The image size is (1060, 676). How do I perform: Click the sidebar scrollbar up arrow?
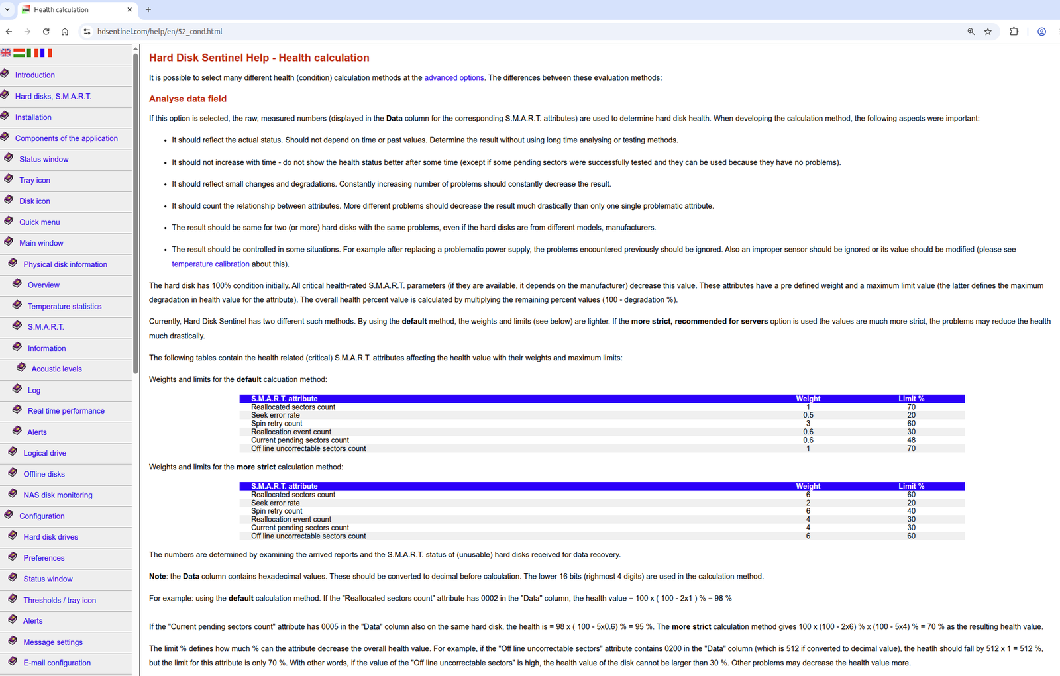click(x=136, y=48)
